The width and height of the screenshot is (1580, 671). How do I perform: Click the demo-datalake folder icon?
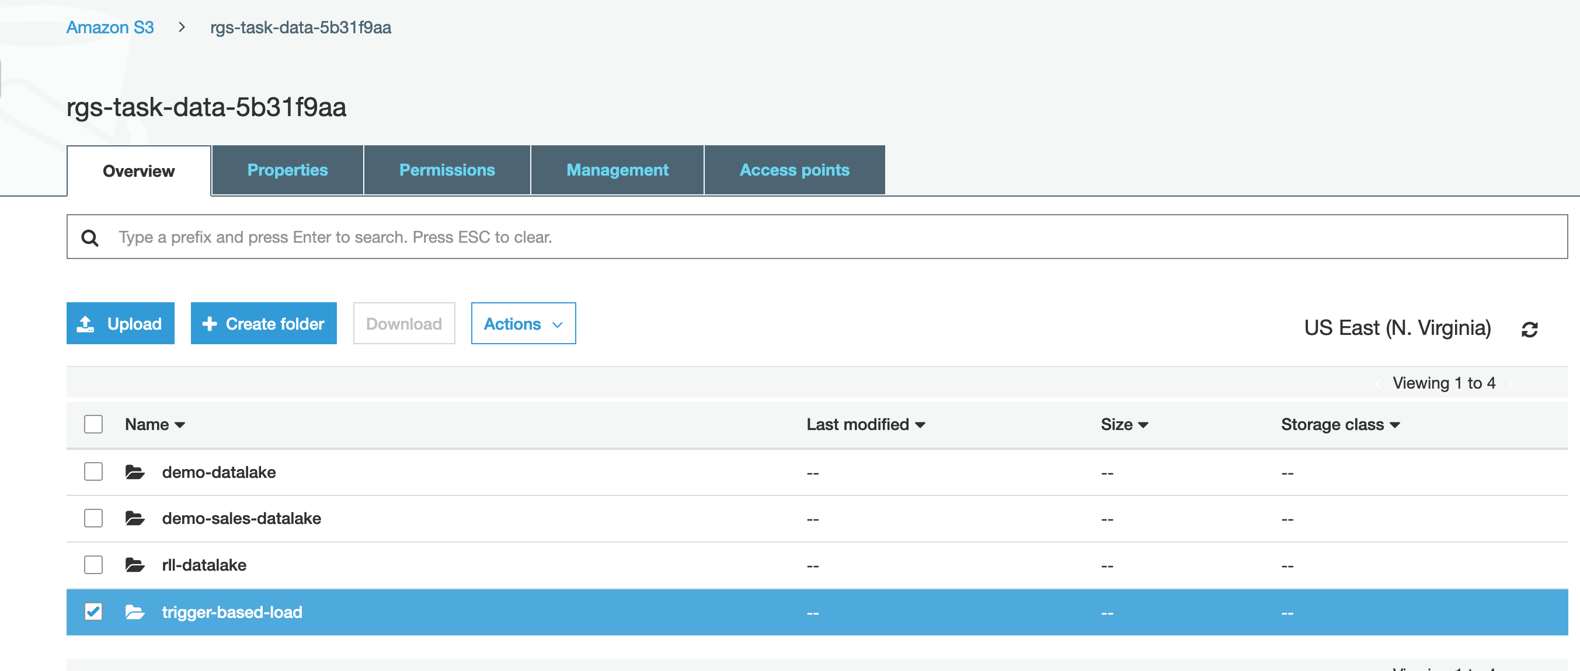(x=134, y=472)
